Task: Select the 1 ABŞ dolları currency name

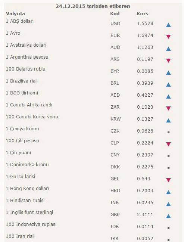Action: (20, 21)
